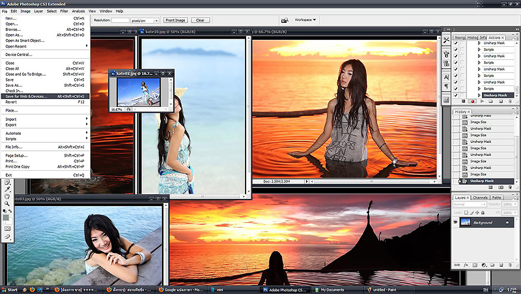Stop playing or recording the action
The width and height of the screenshot is (521, 294).
pyautogui.click(x=464, y=102)
